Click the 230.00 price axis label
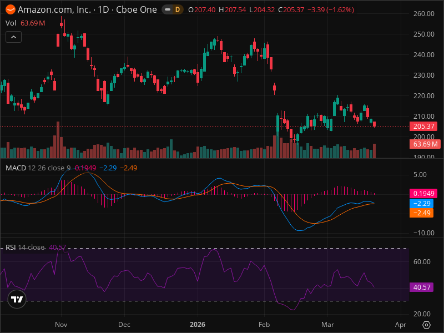The height and width of the screenshot is (333, 444). coord(423,75)
